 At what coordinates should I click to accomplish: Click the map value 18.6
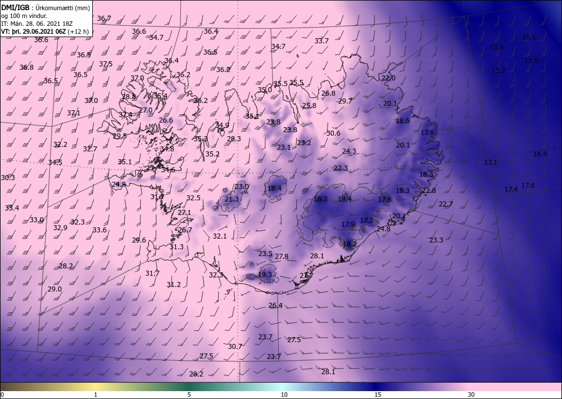coord(402,121)
